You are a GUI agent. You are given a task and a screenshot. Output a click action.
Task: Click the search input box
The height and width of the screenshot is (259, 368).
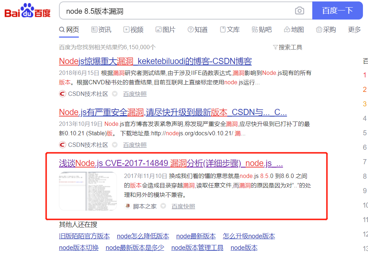[177, 11]
